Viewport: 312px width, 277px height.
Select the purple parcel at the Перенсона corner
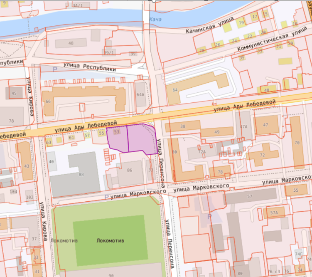click(141, 139)
